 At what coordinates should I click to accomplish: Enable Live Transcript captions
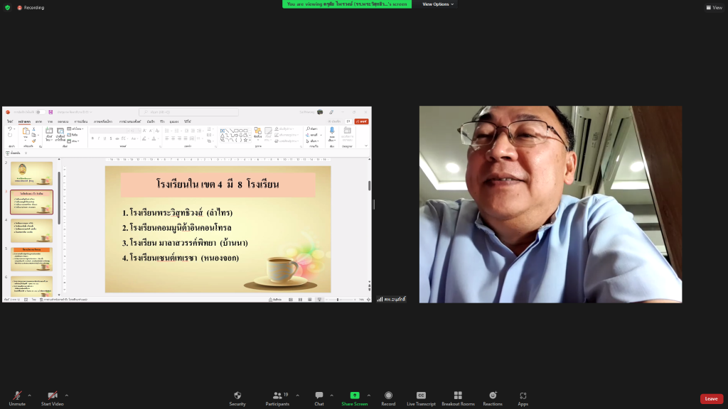421,398
